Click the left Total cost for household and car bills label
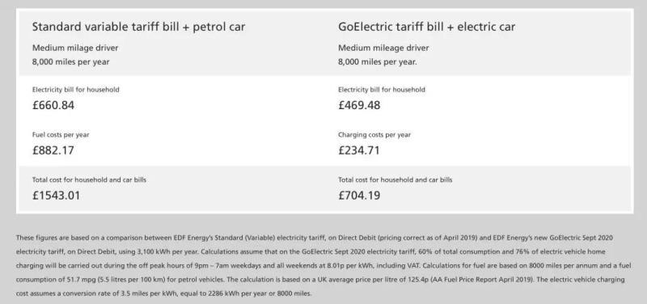 tap(89, 179)
